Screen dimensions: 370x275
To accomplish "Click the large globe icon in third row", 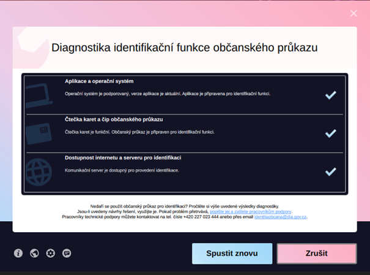I will [x=39, y=172].
